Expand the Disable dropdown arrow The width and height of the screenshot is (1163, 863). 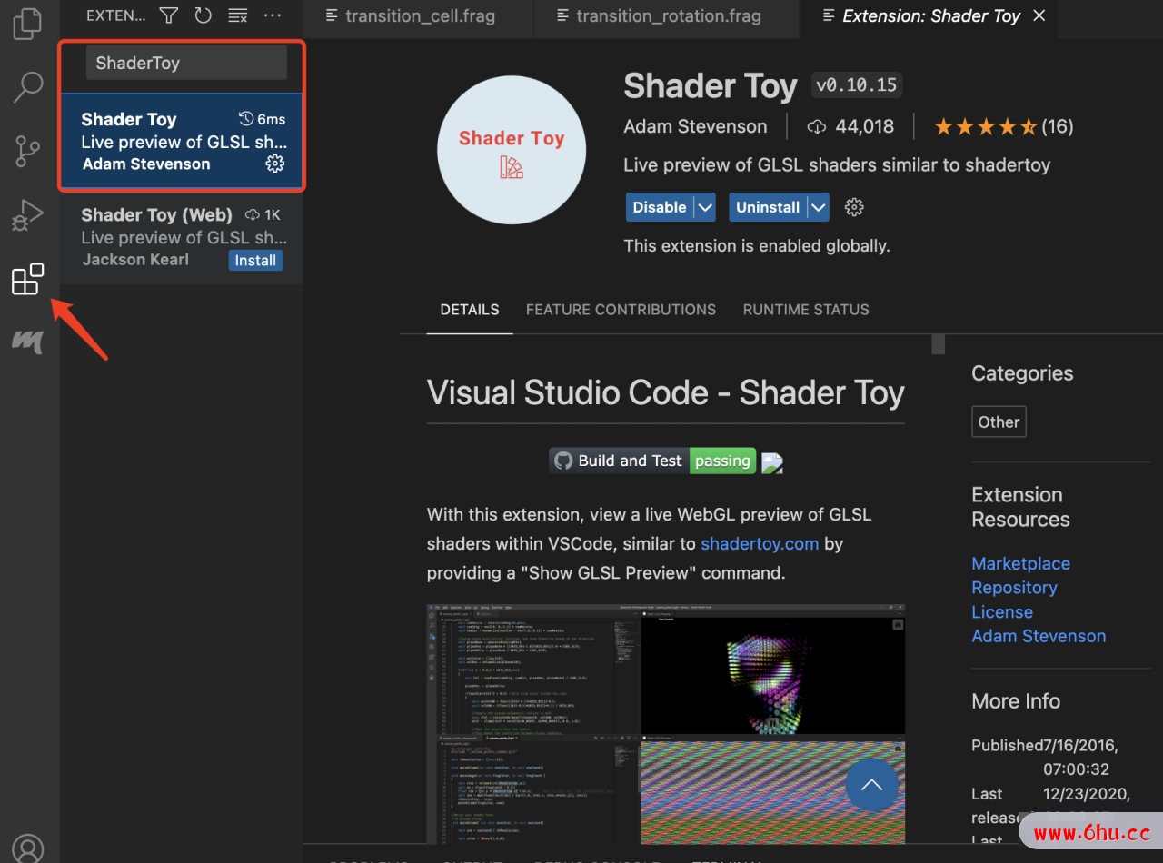point(704,207)
